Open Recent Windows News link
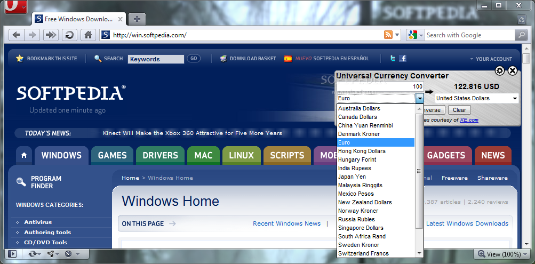The height and width of the screenshot is (264, 535). point(286,223)
